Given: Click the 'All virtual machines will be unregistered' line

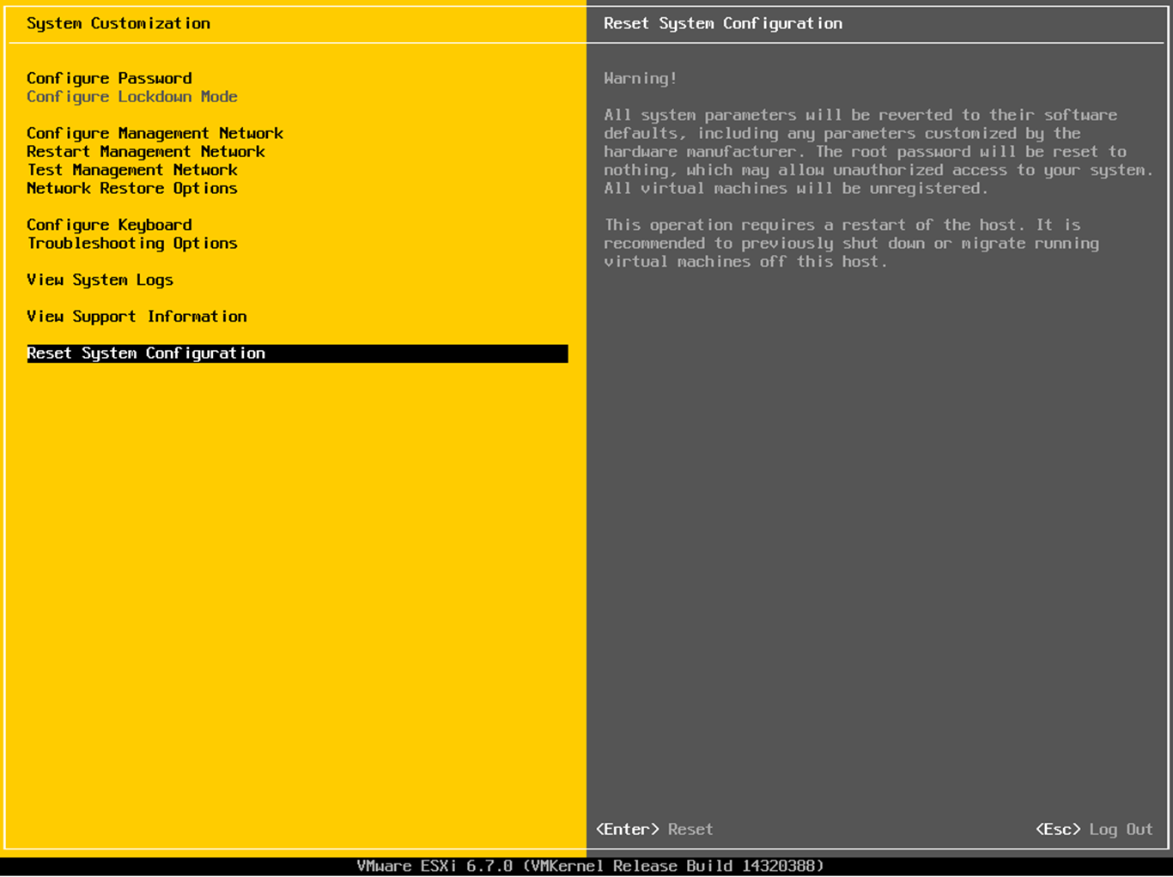Looking at the screenshot, I should click(796, 188).
